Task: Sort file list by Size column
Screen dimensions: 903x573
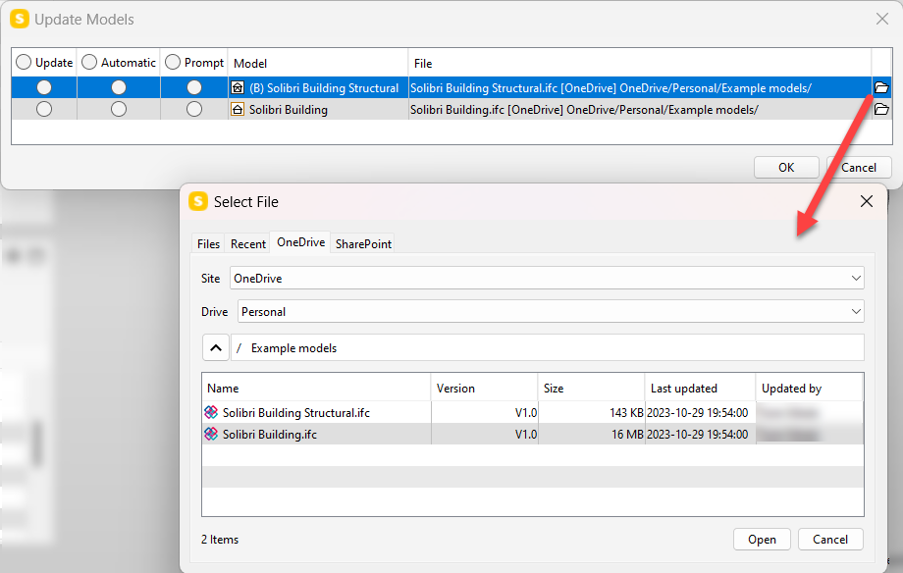Action: tap(592, 389)
